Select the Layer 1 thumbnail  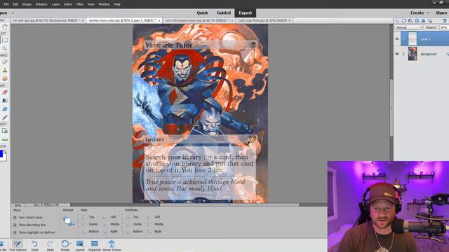point(413,39)
